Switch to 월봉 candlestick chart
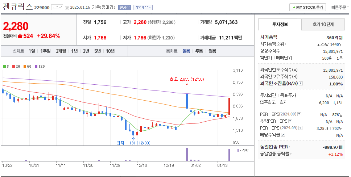Viewport: 351px width, 177px height. coord(212,51)
